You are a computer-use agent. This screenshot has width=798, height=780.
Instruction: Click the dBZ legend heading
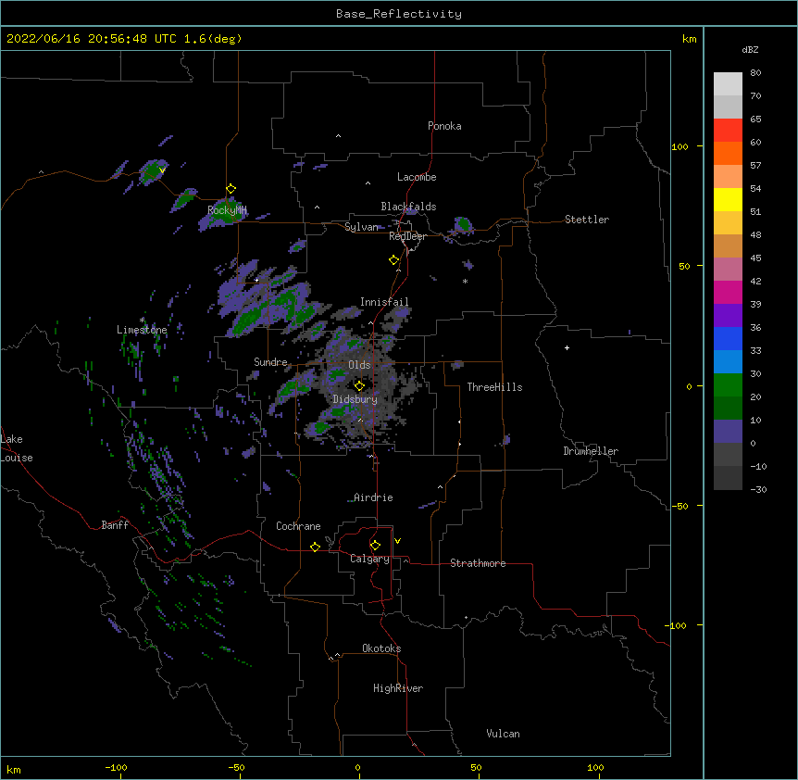tap(750, 49)
